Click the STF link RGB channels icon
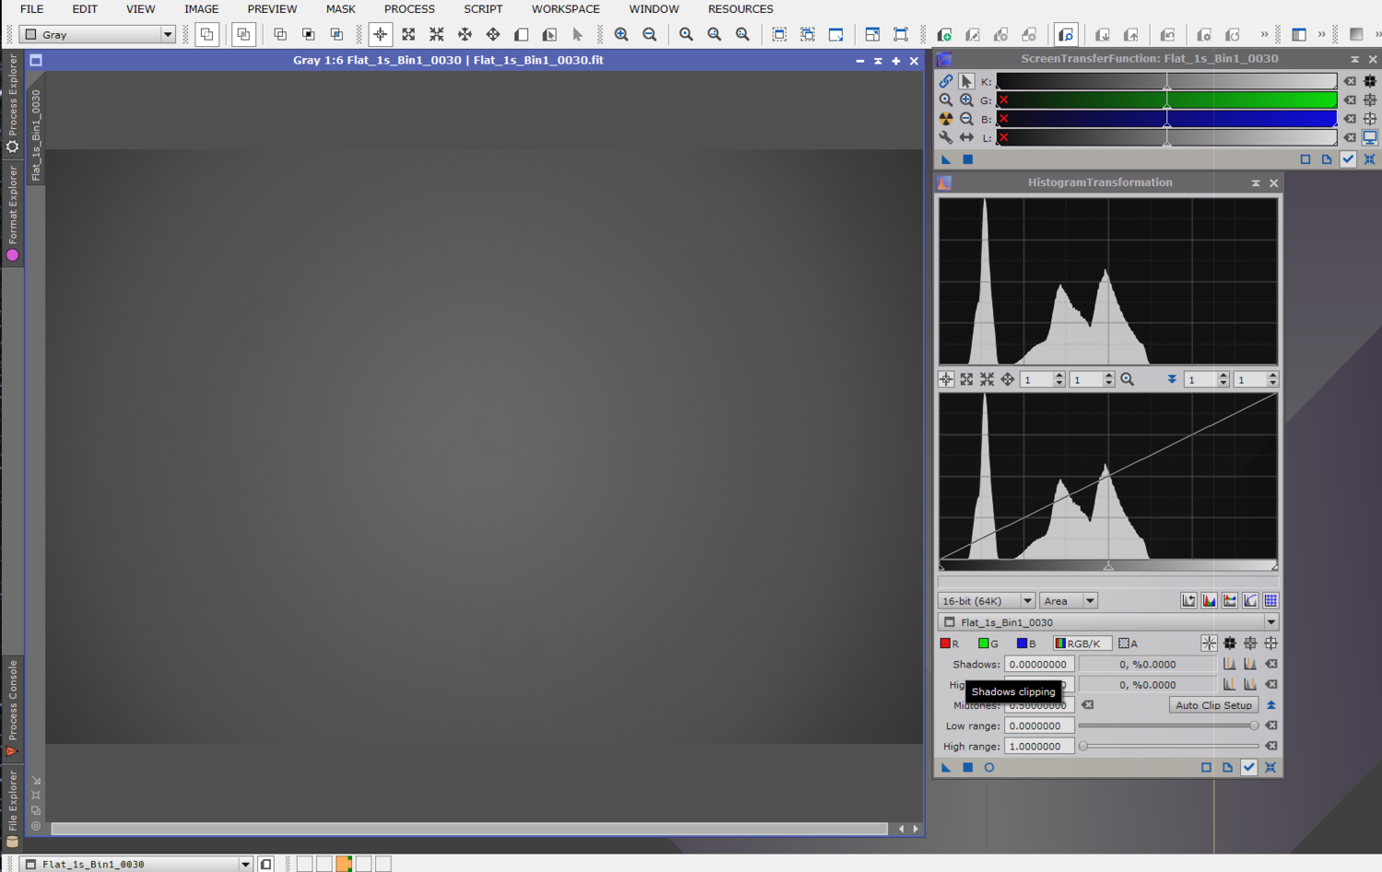Image resolution: width=1382 pixels, height=872 pixels. 946,82
